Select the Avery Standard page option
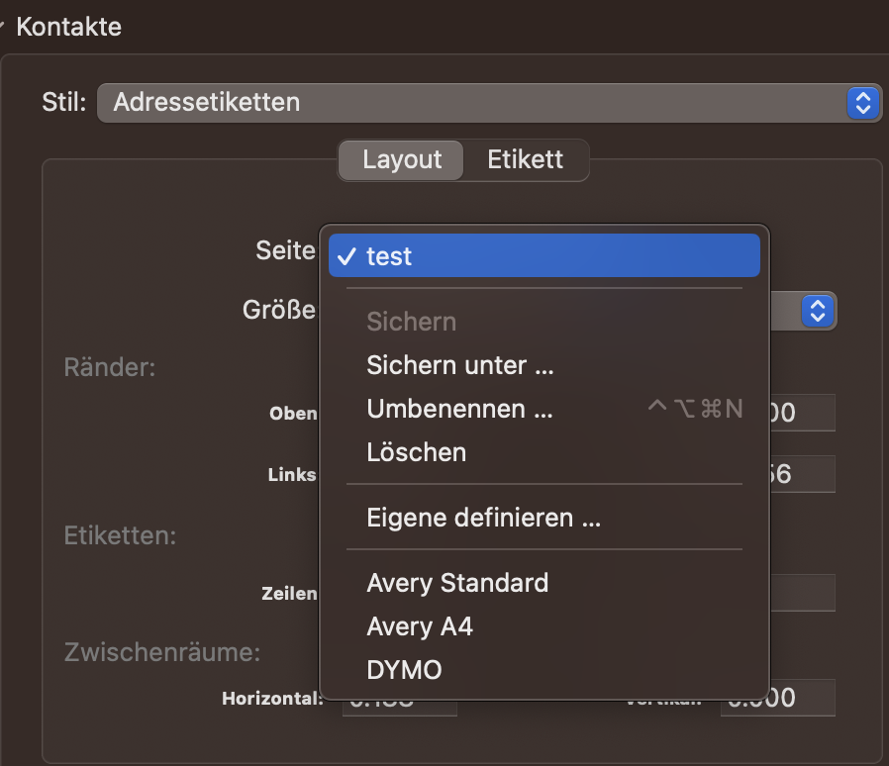The image size is (889, 766). [457, 583]
